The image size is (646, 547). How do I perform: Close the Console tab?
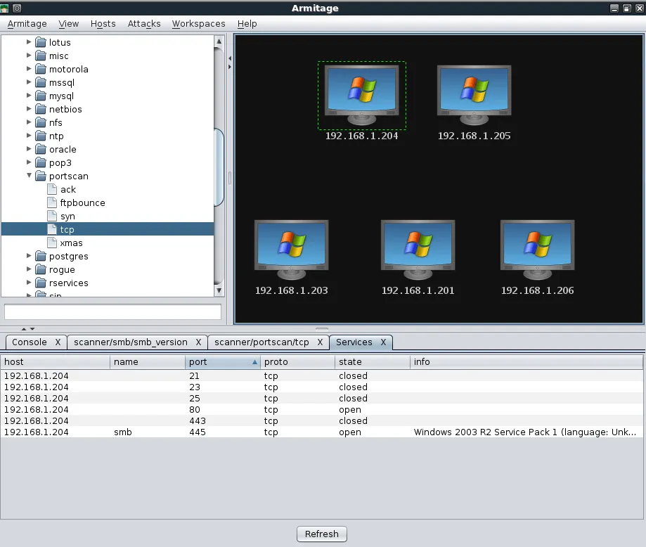[58, 342]
